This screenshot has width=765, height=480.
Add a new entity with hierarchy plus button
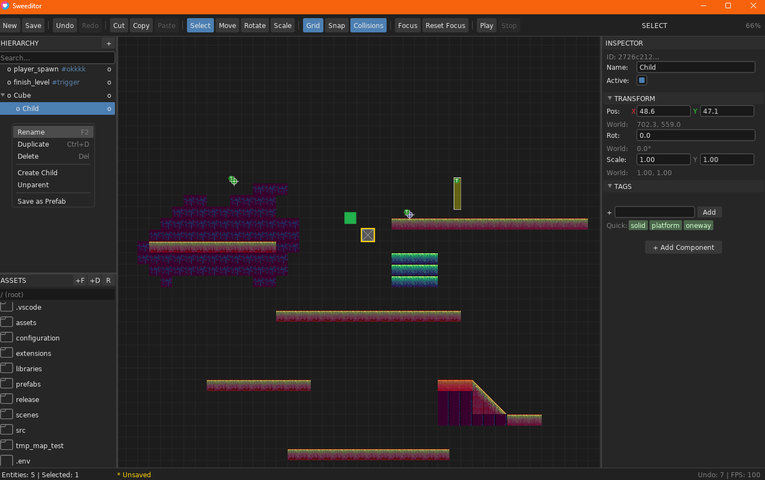pos(109,43)
